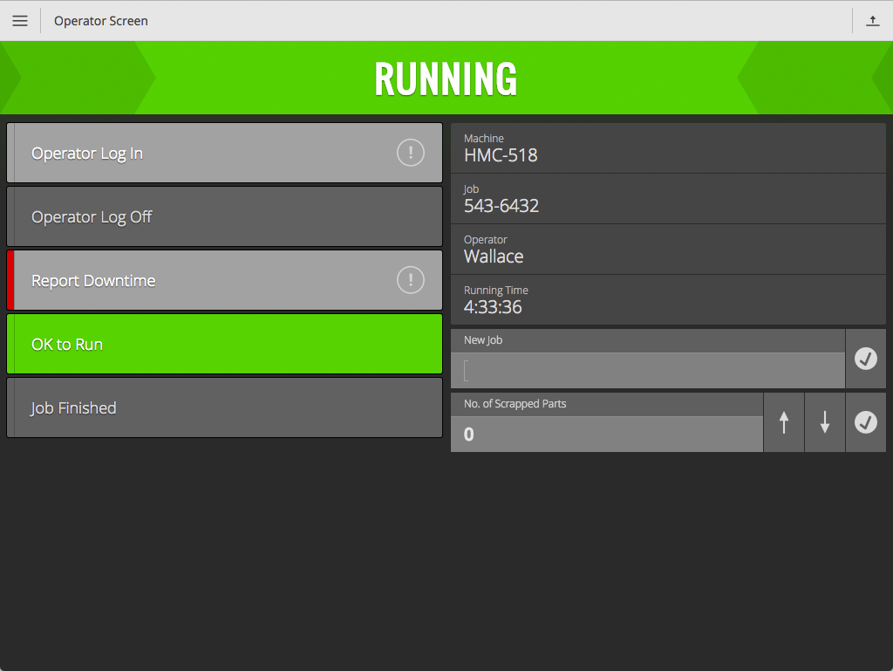Mark the job as finished
This screenshot has width=893, height=671.
[224, 407]
